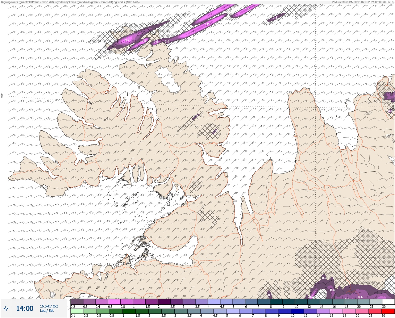395x318 pixels.
Task: Click the '0.6' precipitation label on the map
Action: (156, 42)
